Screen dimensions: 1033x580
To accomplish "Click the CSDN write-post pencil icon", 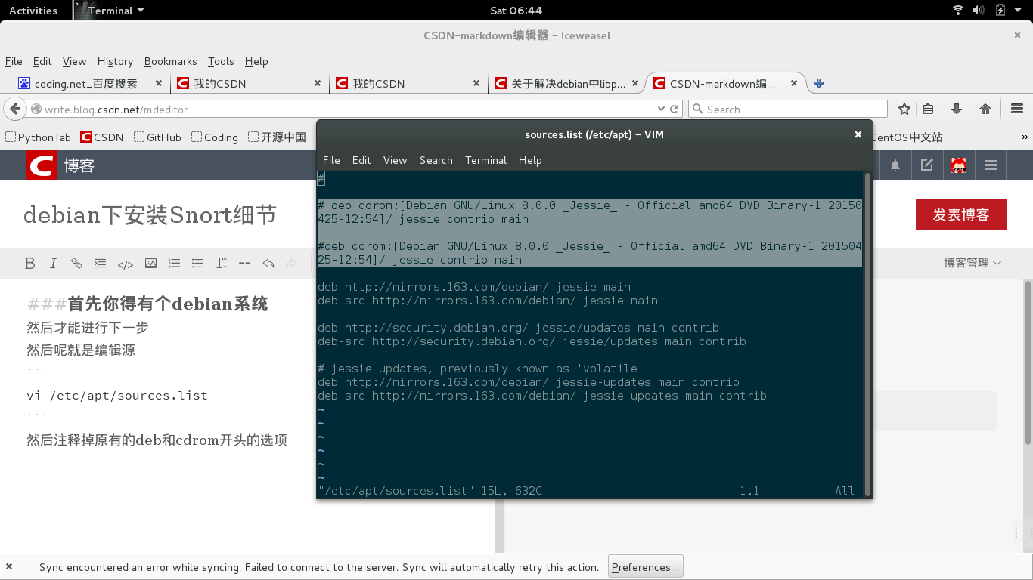I will [927, 165].
